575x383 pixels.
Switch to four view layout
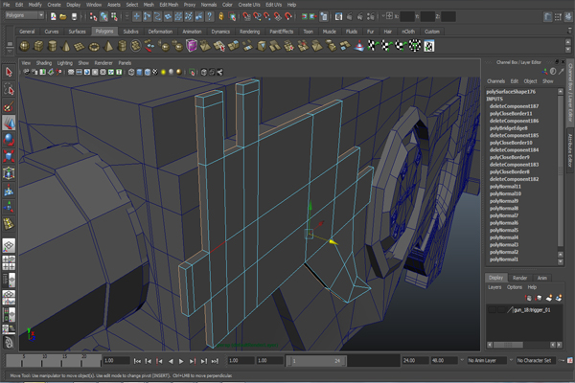coord(9,262)
